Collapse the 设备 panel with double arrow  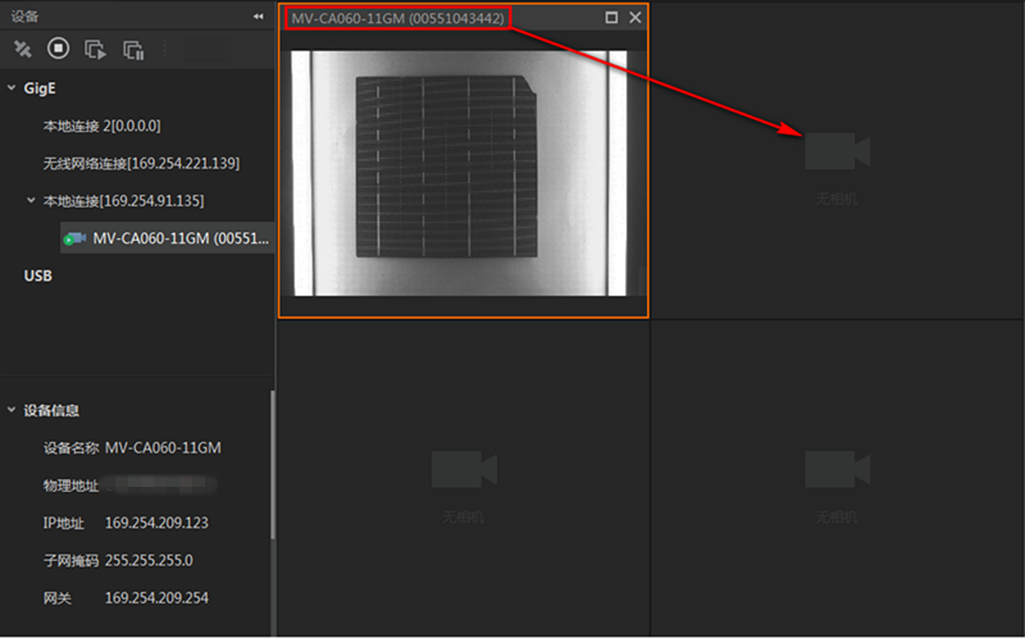(x=258, y=16)
